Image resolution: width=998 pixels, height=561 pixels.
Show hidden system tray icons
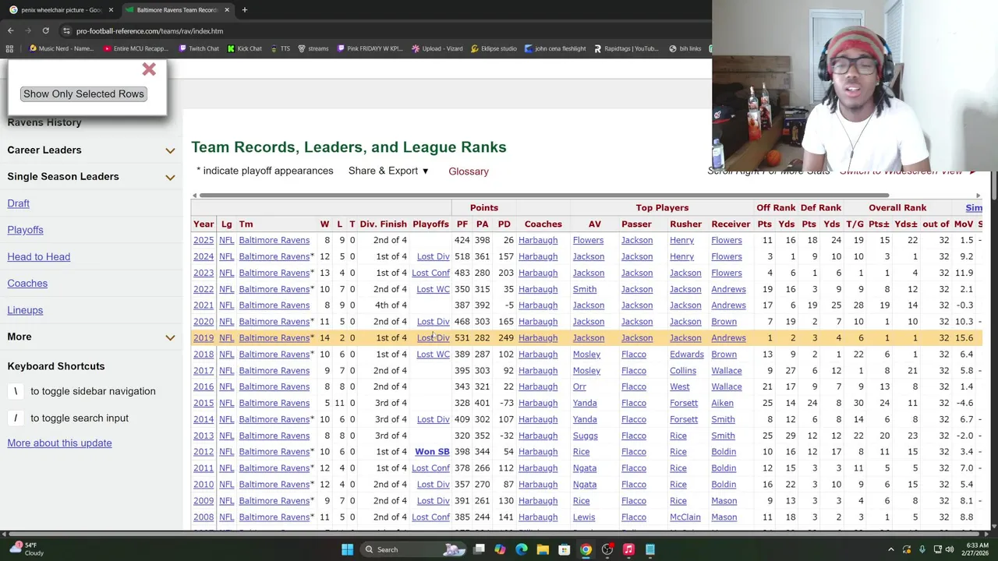point(891,549)
